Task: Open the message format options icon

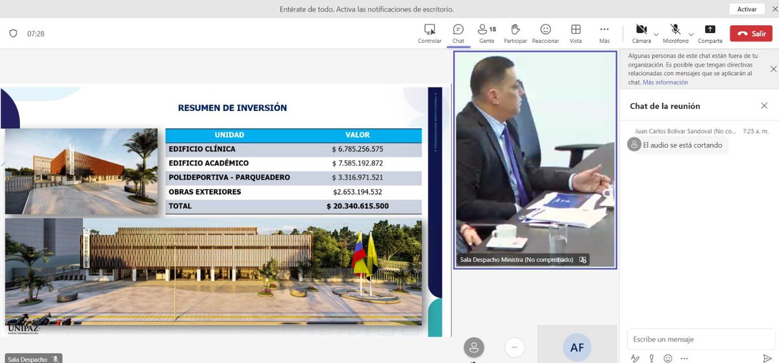Action: click(x=634, y=358)
